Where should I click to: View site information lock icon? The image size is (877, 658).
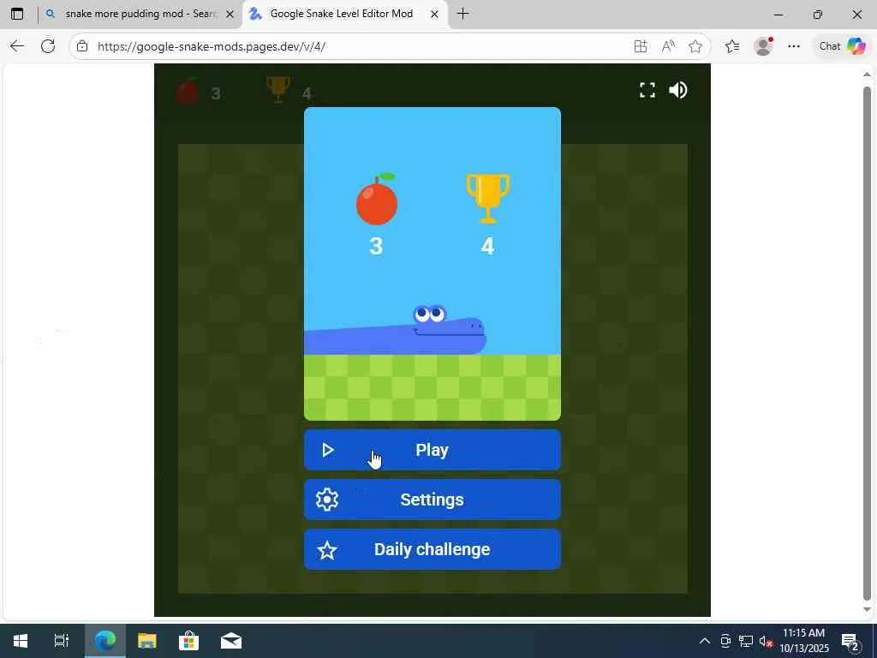tap(82, 46)
